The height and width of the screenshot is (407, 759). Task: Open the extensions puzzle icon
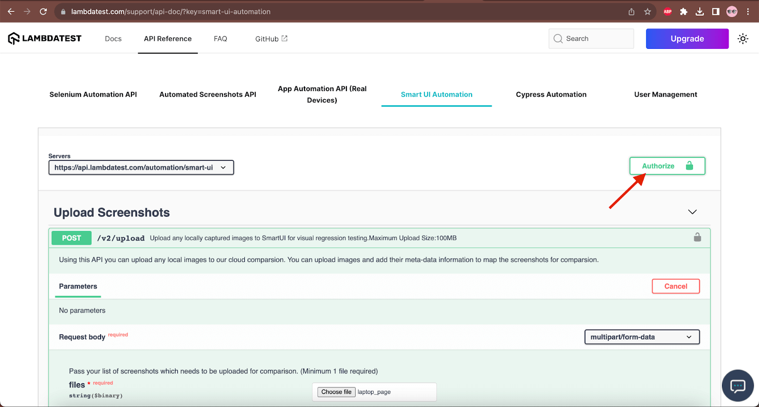tap(684, 12)
